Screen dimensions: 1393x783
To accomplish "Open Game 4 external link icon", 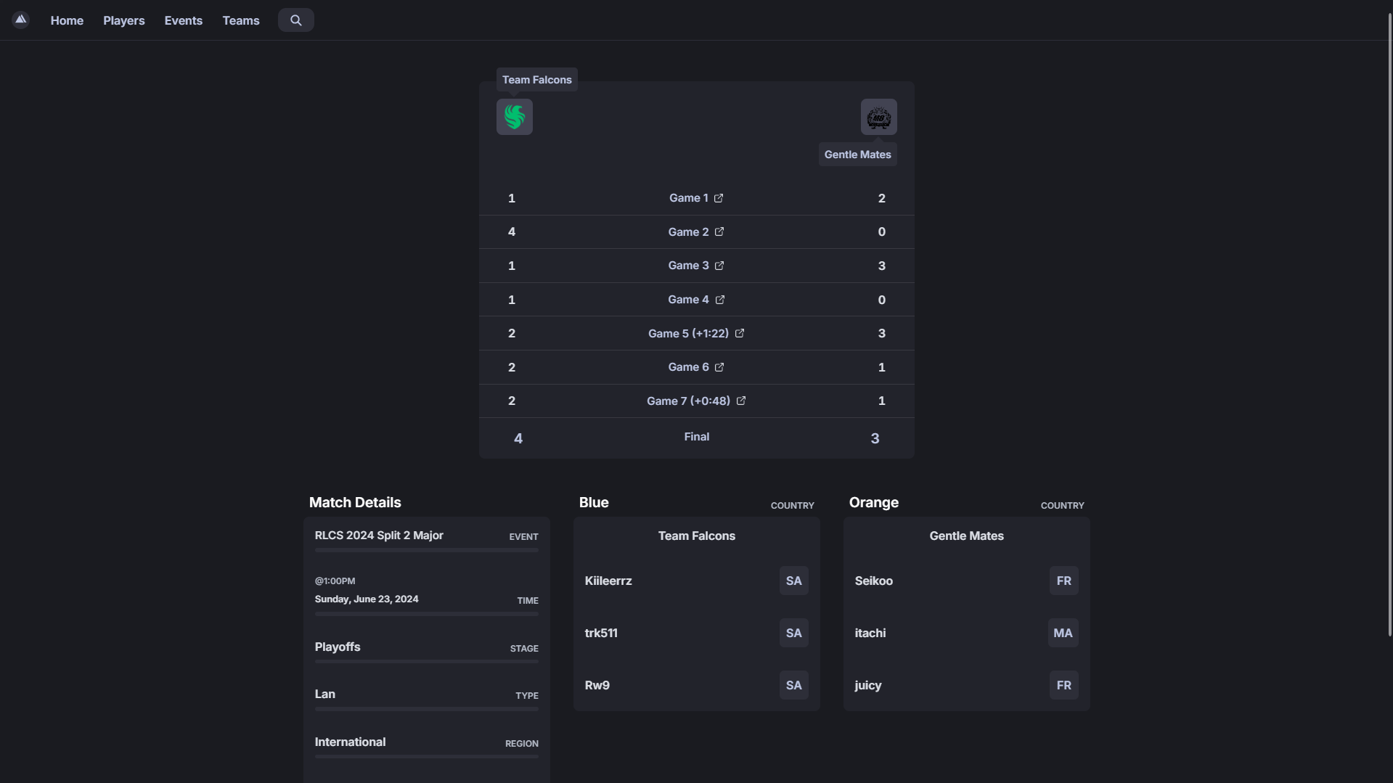I will 720,300.
